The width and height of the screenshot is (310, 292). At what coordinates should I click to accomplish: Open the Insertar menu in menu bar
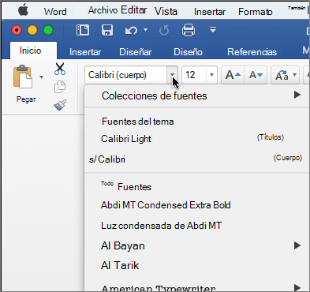click(210, 12)
